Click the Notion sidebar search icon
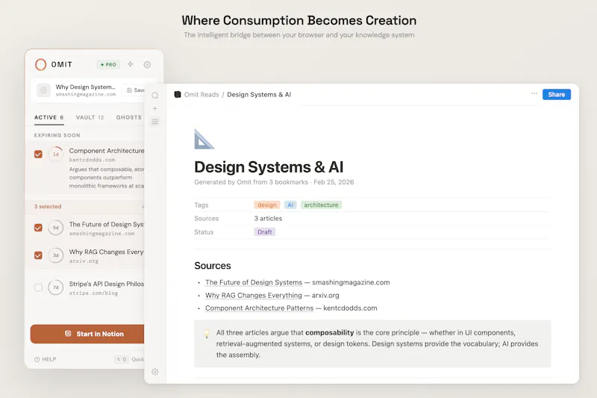This screenshot has height=398, width=597. point(155,96)
